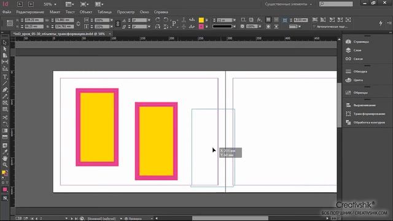Click the pink stroke swatch in control bar
Viewport: 393px width, 221px height.
[201, 26]
